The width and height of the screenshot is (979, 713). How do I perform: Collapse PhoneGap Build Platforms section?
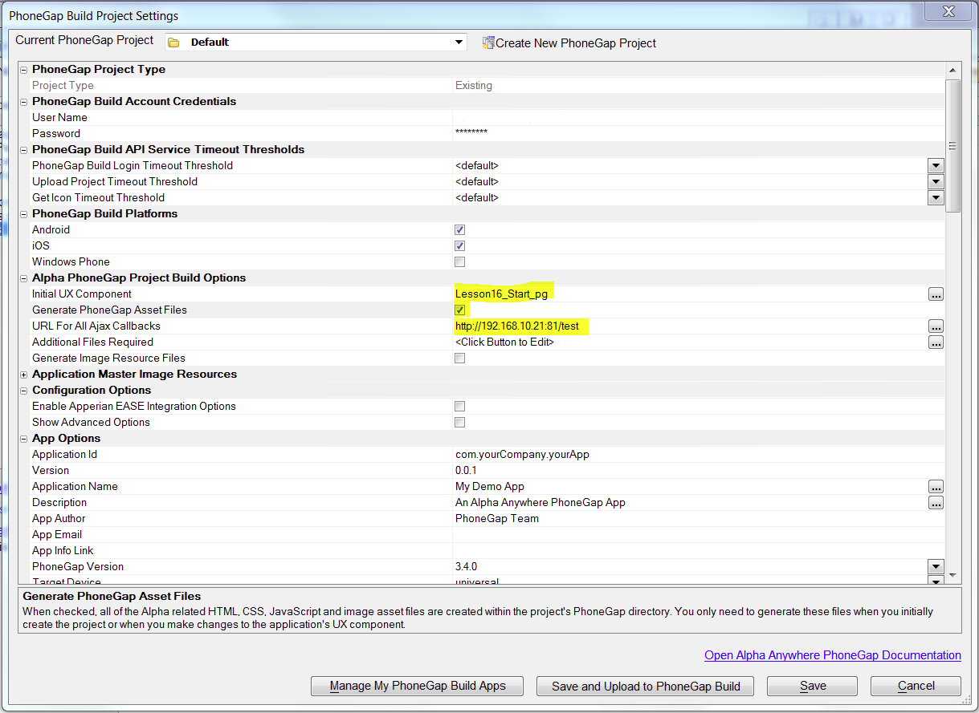click(24, 214)
